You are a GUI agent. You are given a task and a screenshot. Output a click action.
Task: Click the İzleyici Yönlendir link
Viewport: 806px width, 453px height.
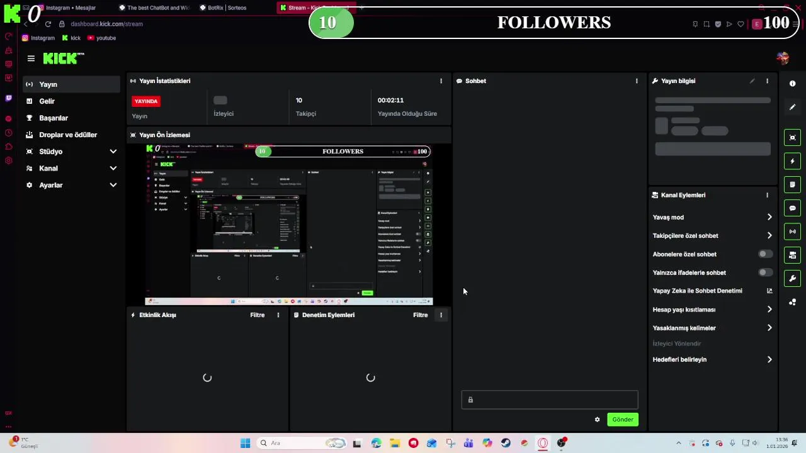click(x=677, y=344)
